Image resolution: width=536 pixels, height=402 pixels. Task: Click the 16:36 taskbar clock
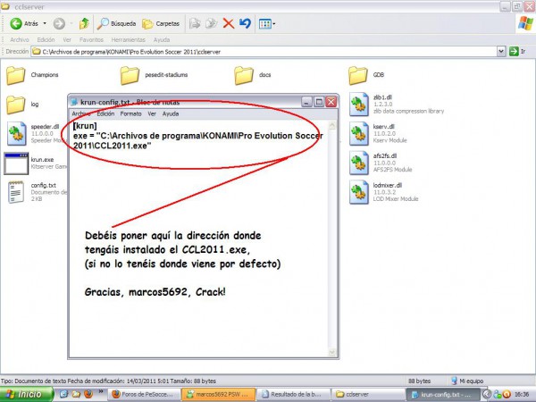tap(522, 395)
